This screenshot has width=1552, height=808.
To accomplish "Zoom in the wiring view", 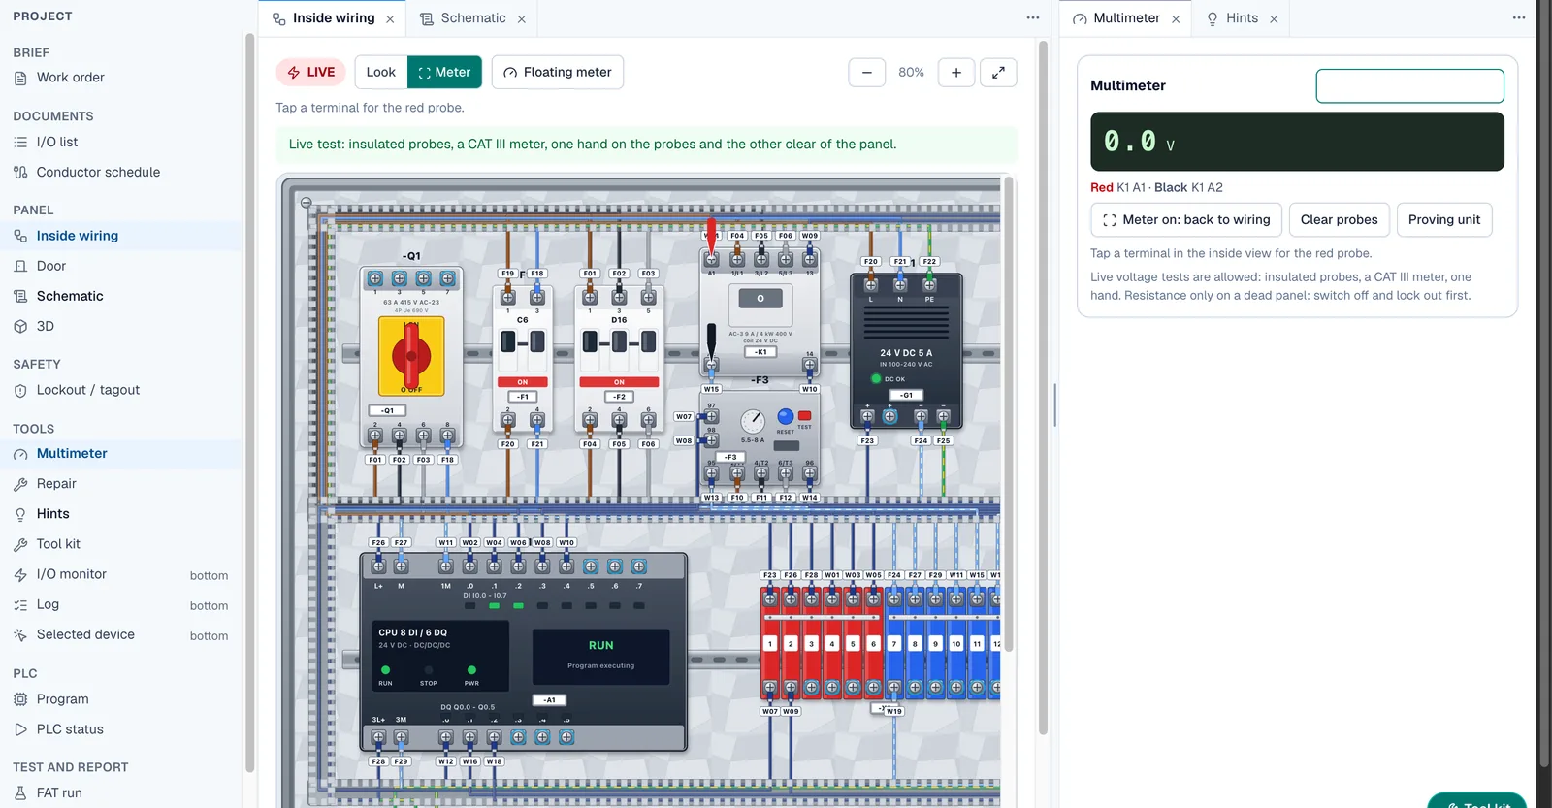I will (956, 72).
